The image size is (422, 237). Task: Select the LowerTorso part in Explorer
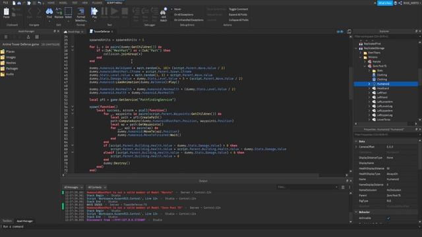pos(383,120)
